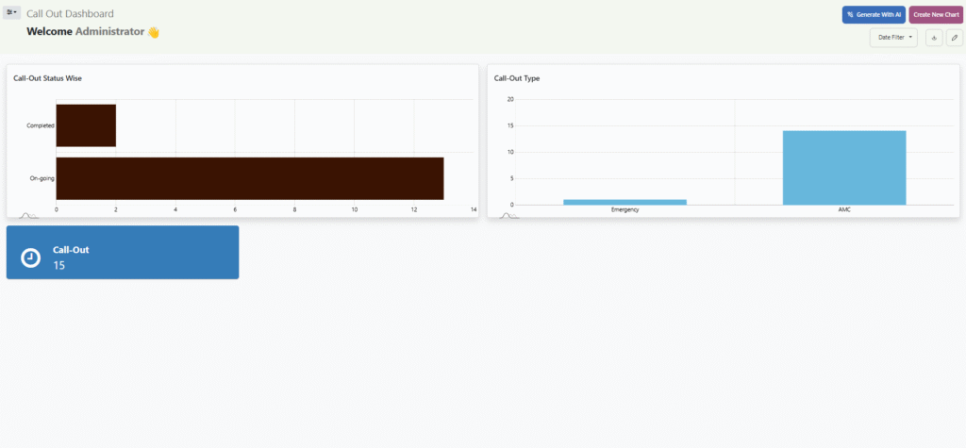Click the Call-Out Type chart title
The width and height of the screenshot is (966, 448).
coord(517,78)
